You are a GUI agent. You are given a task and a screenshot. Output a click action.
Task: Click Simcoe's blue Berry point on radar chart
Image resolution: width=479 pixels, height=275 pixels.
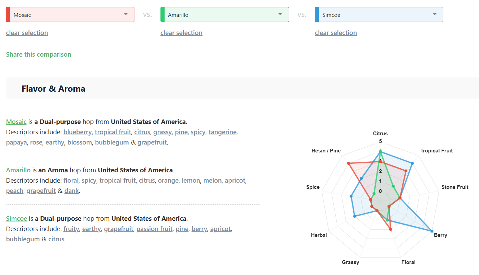pos(432,231)
